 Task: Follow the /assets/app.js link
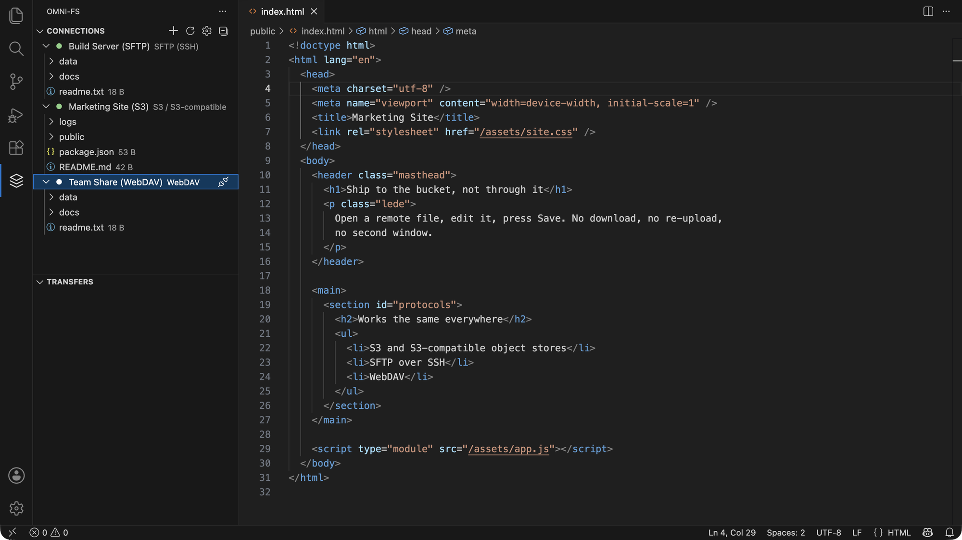[508, 449]
